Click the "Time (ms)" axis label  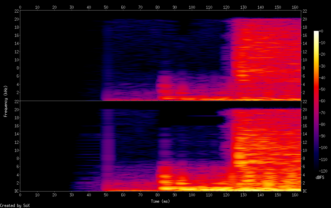coord(160,201)
